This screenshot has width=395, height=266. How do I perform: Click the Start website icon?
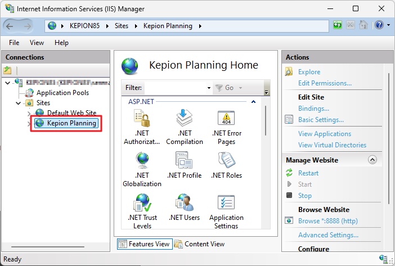289,184
